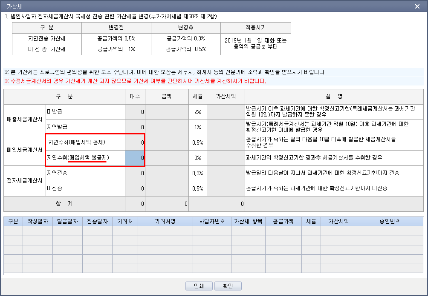
Task: Select the 지연전송 row label
Action: 85,173
